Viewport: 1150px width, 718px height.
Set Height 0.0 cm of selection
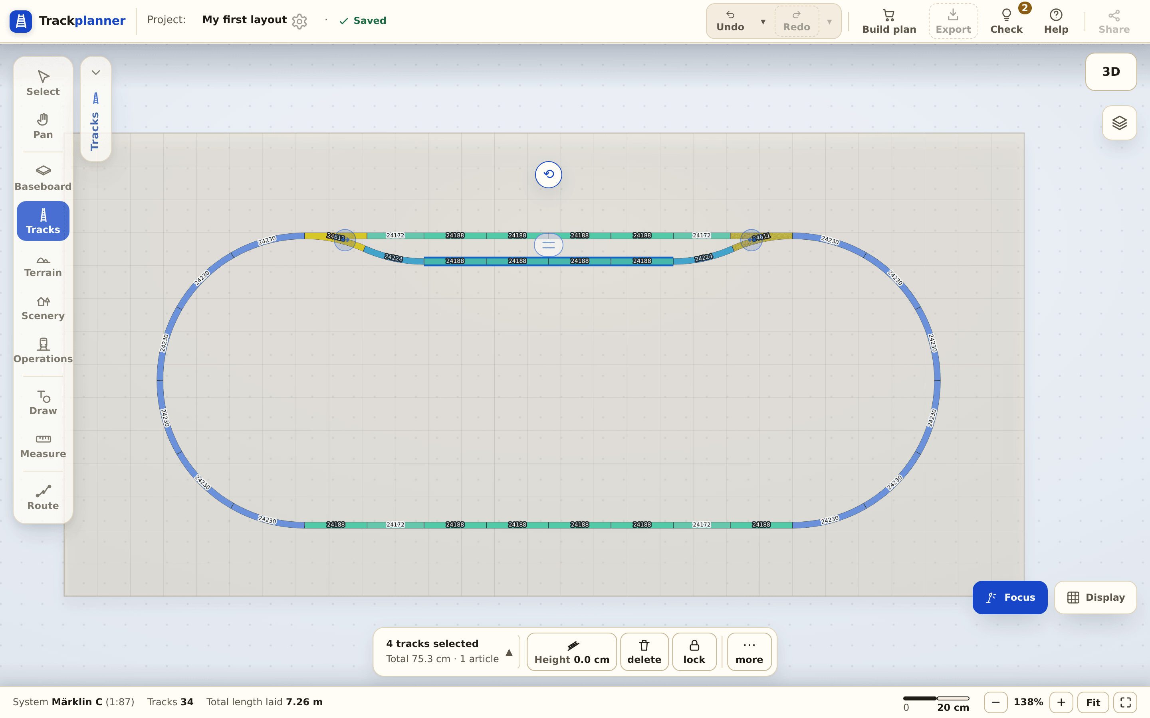572,651
